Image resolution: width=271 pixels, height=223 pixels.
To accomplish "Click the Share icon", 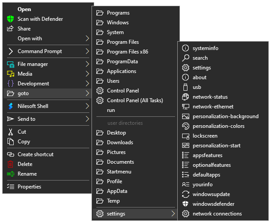I will click(11, 29).
